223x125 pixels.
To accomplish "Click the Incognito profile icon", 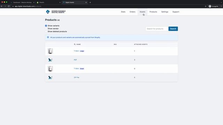I will 210,6.
